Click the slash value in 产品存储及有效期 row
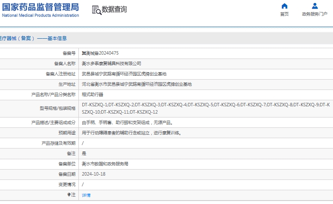333x204 pixels. point(83,143)
